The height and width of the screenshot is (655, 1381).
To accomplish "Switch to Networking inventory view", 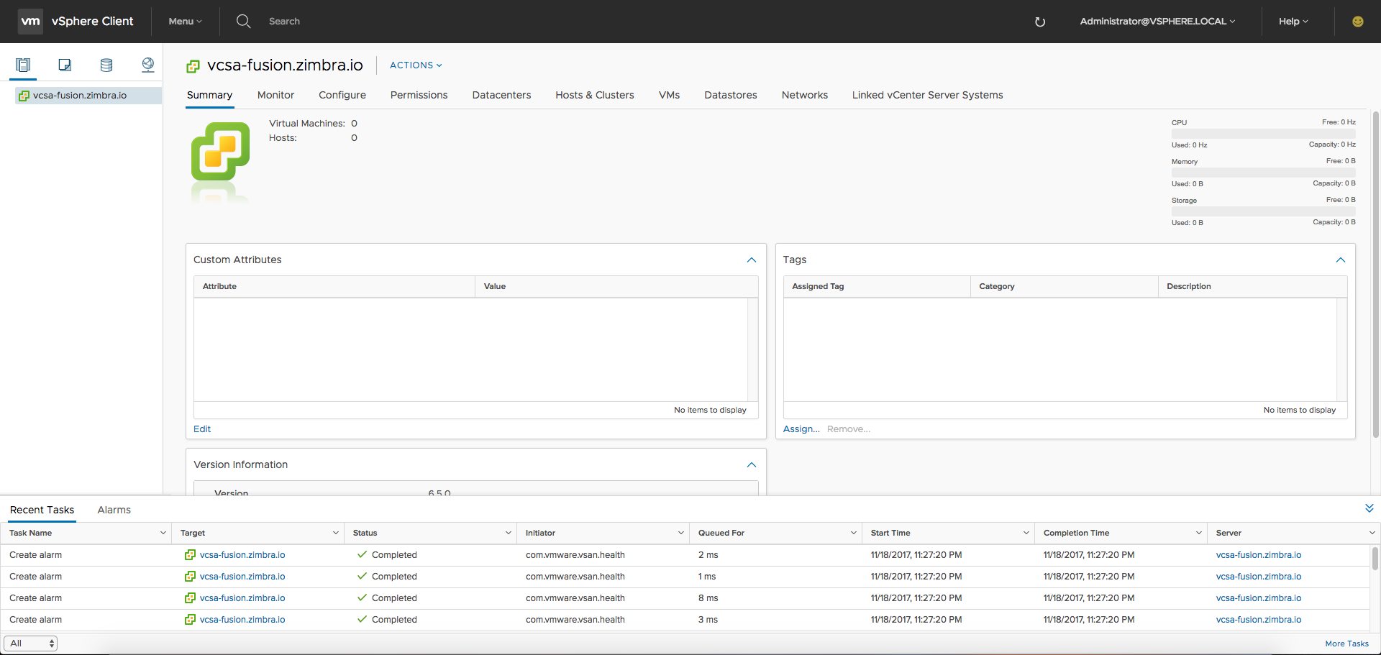I will [148, 65].
